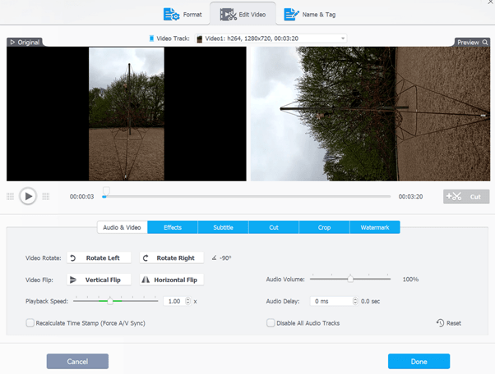This screenshot has height=374, width=495.
Task: Click the video seek progress bar
Action: tap(247, 197)
